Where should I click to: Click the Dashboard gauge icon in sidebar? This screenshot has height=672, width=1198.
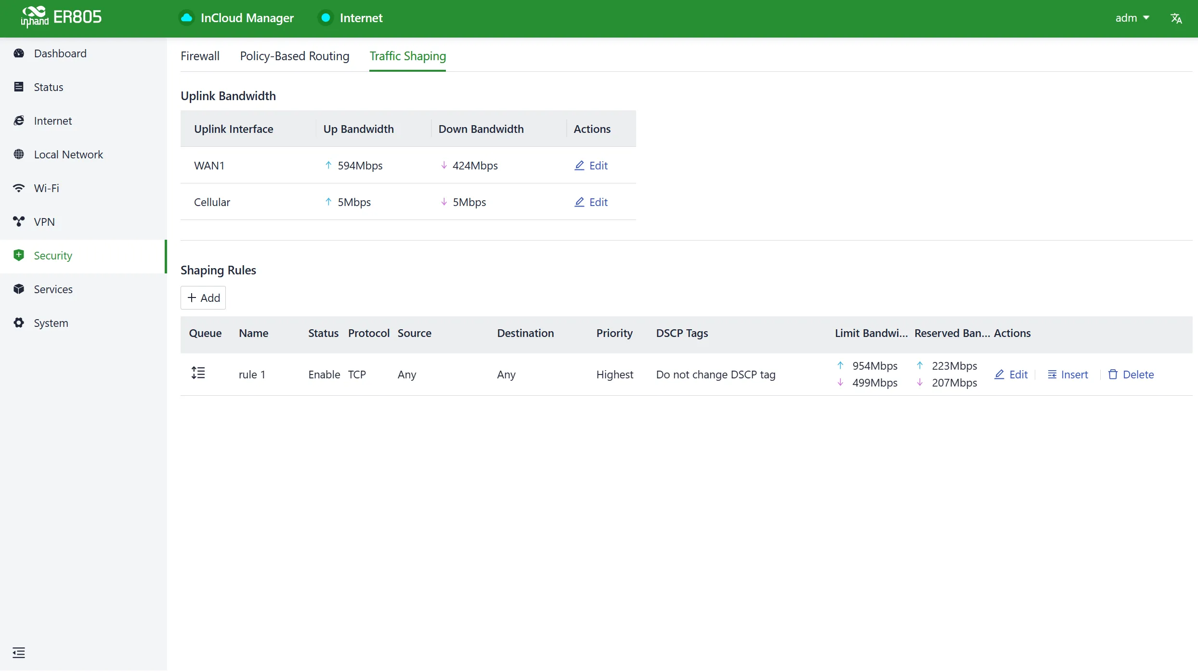click(19, 53)
